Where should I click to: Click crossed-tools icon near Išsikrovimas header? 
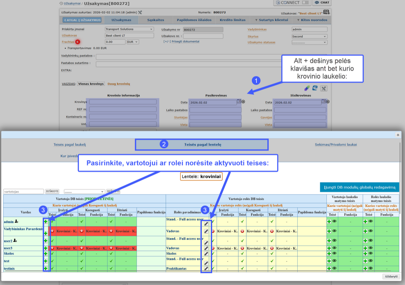(x=323, y=89)
